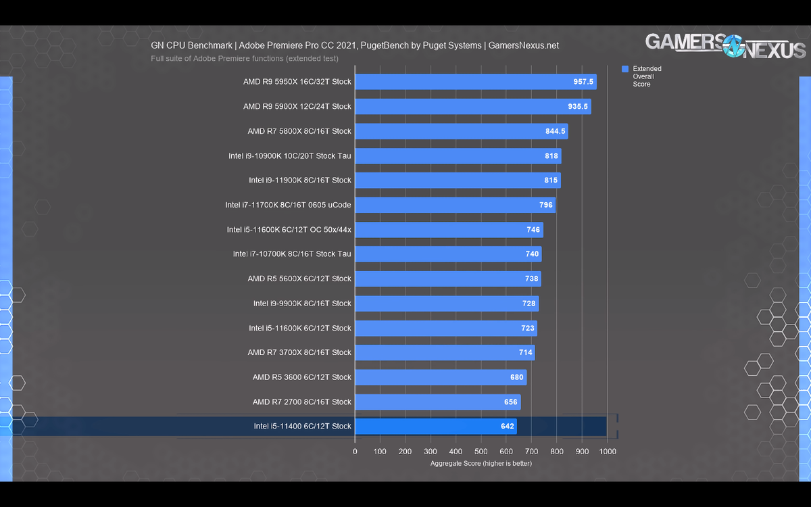The width and height of the screenshot is (811, 507).
Task: Select the AMD R9 5900X 12C/24T Stock label
Action: (297, 106)
